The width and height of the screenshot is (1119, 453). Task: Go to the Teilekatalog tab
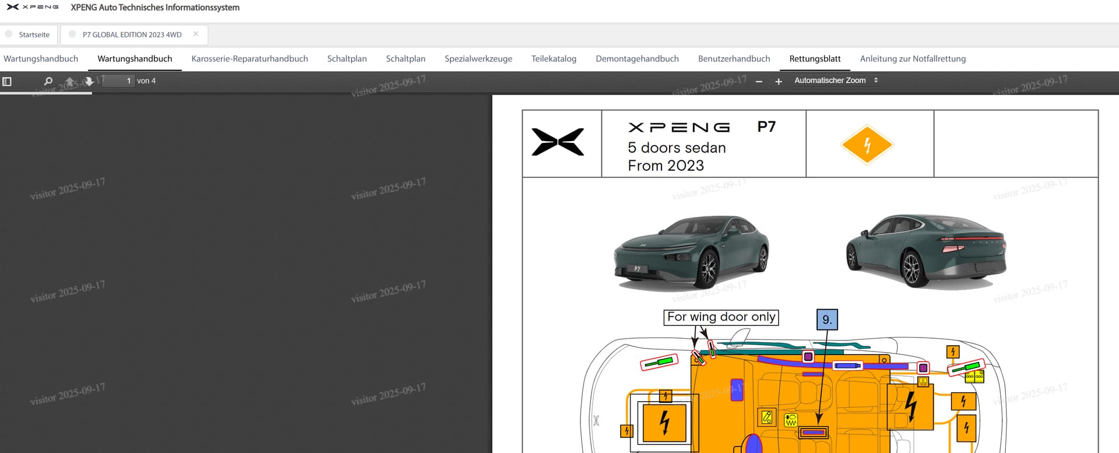click(554, 59)
